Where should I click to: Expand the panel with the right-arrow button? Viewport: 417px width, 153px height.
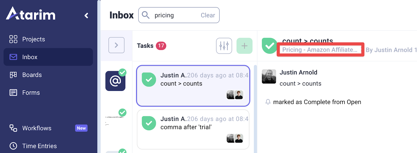116,45
